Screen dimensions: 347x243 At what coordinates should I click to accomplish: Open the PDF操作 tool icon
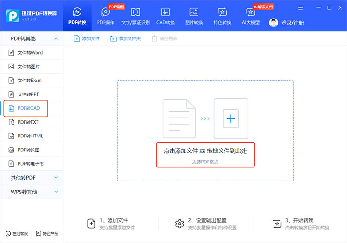[x=105, y=12]
